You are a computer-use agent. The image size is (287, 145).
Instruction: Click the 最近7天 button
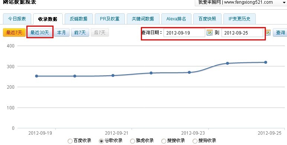[14, 33]
